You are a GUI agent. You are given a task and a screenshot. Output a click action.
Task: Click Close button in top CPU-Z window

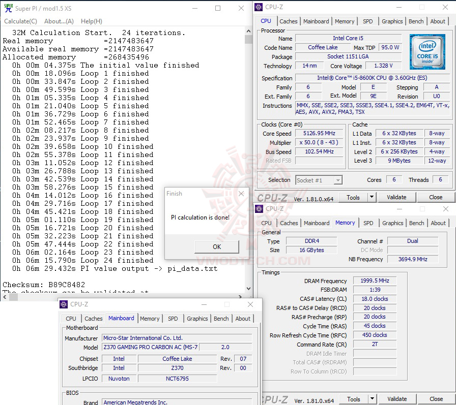point(435,198)
